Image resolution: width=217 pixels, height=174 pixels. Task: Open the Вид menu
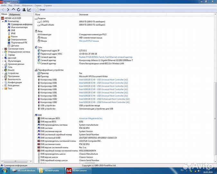tap(10, 5)
